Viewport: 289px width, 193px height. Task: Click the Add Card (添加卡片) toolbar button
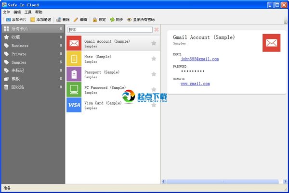pyautogui.click(x=16, y=20)
